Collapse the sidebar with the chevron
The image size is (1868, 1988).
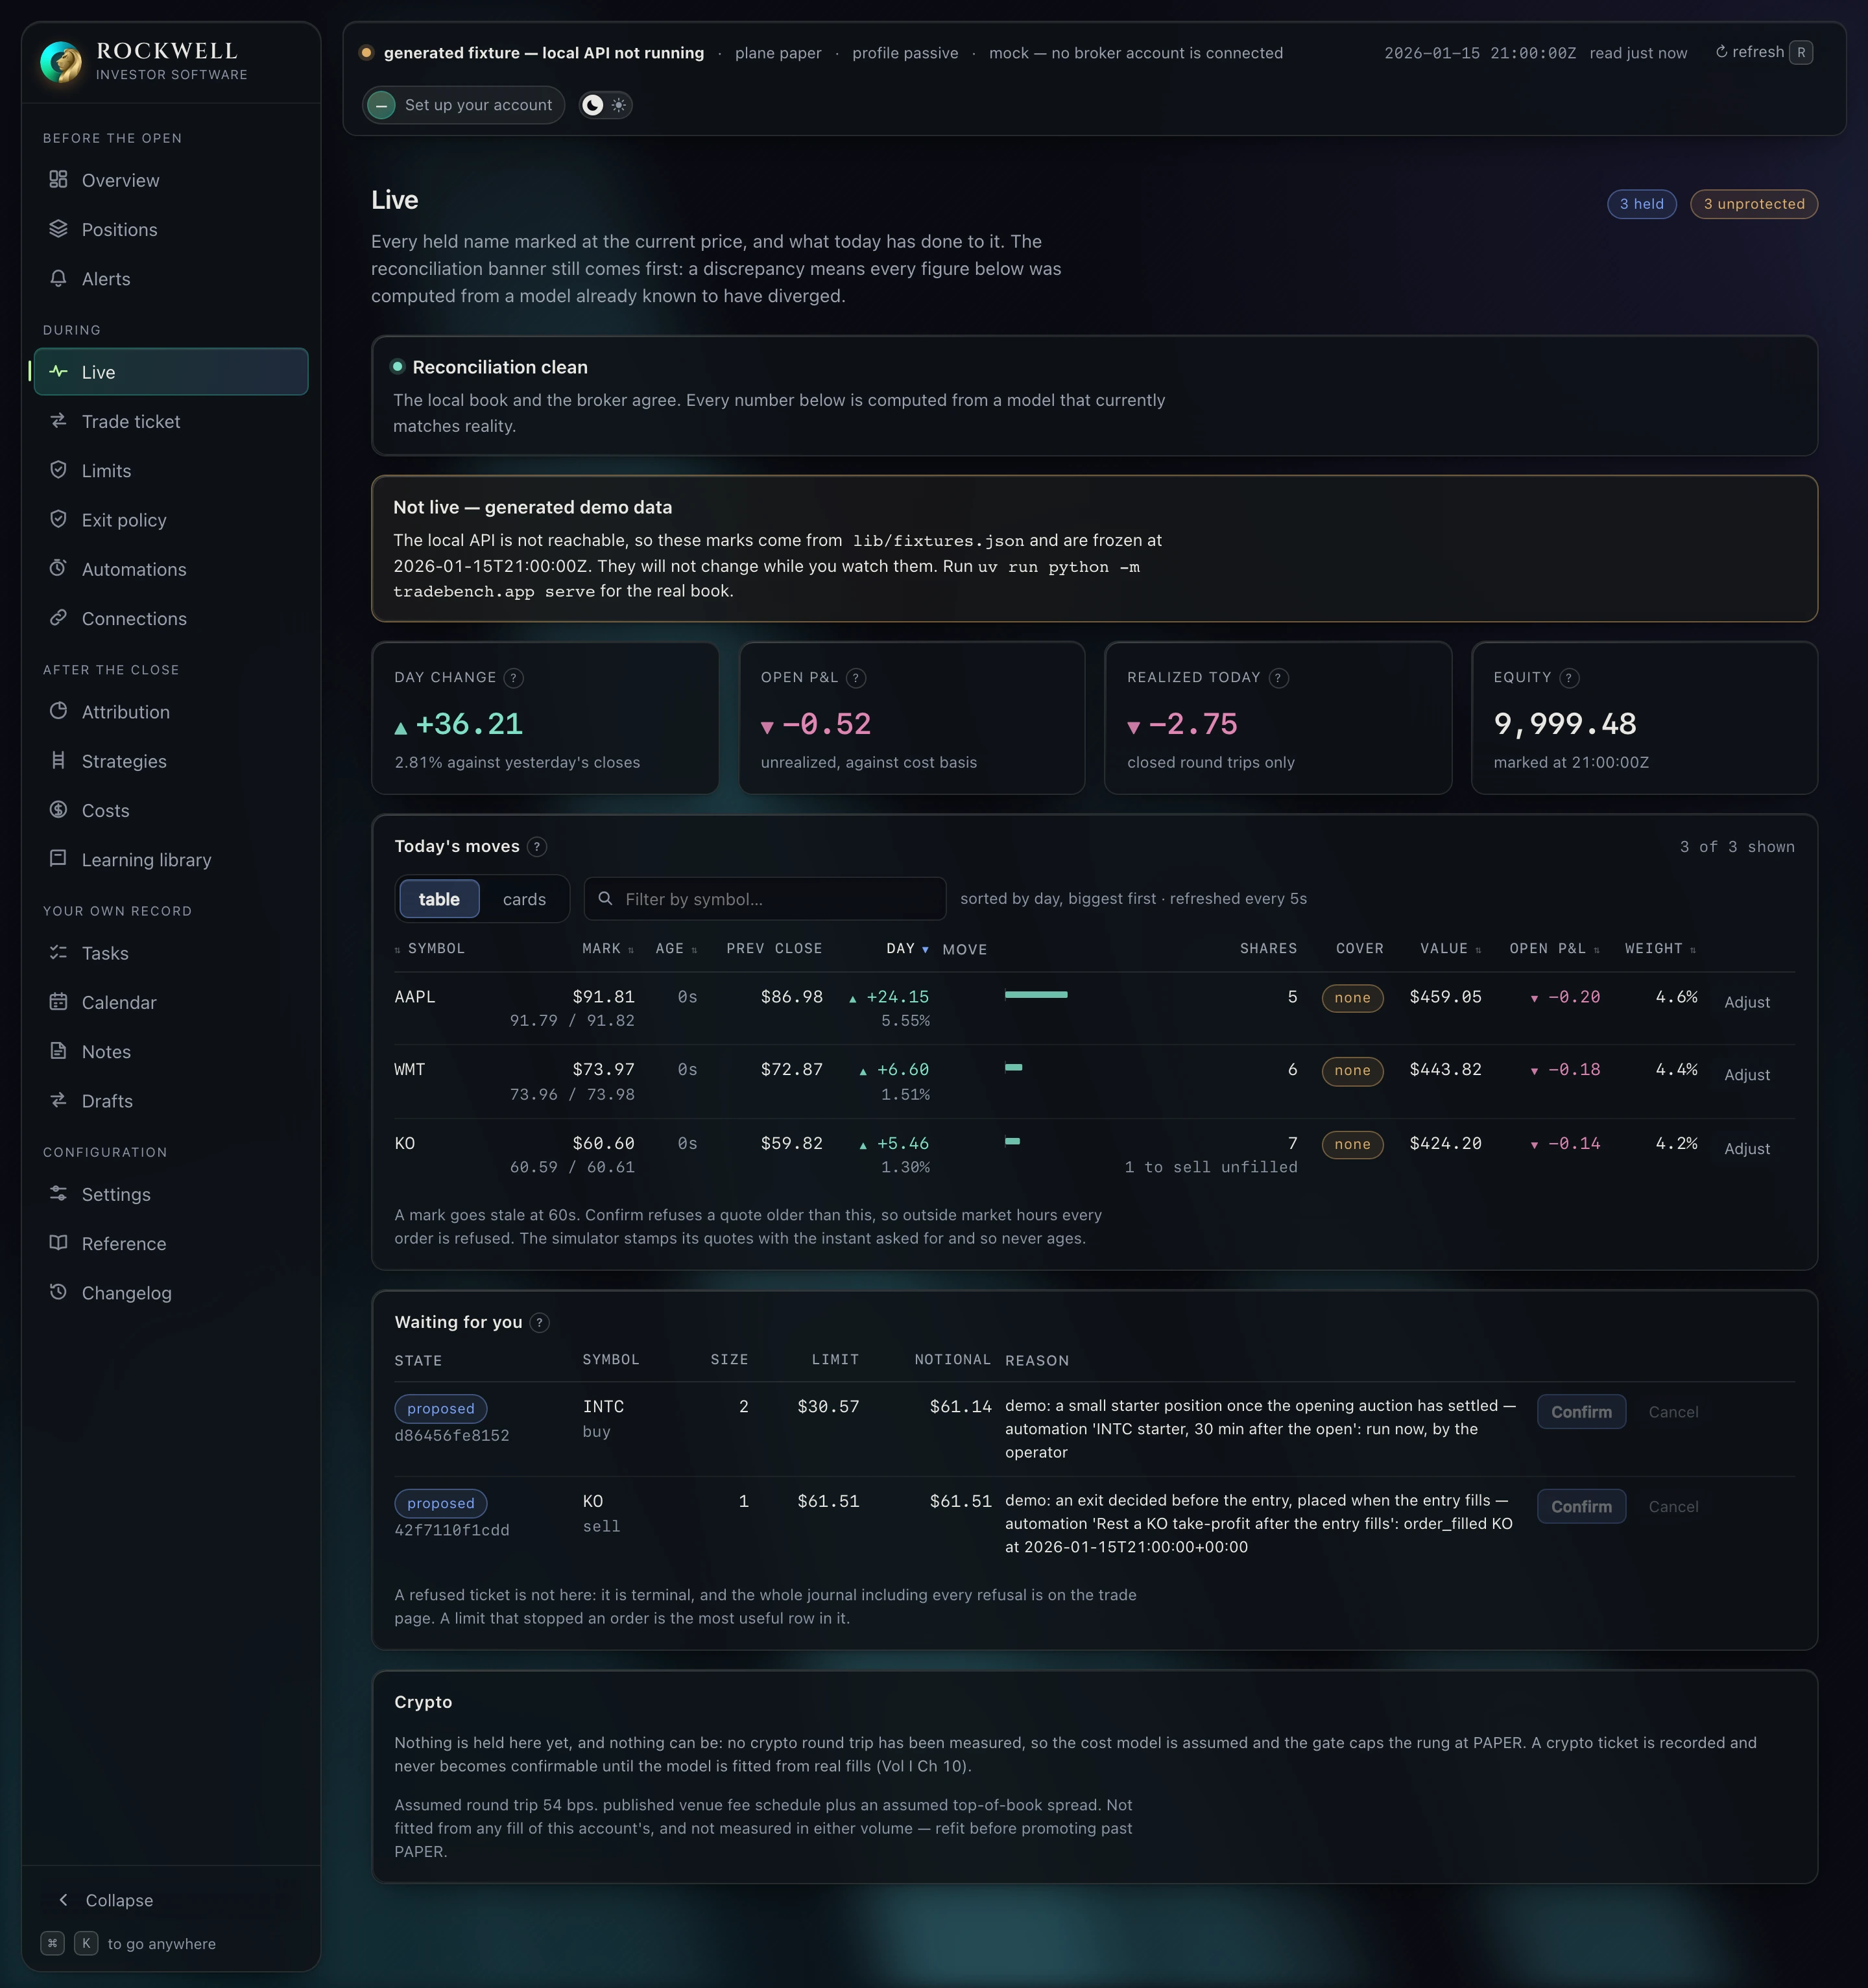(x=64, y=1900)
